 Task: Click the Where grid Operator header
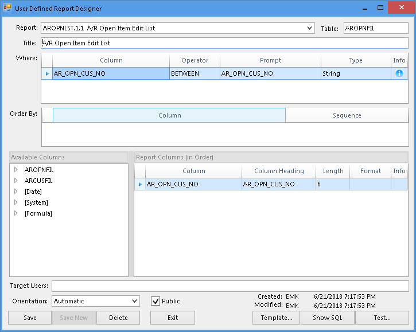click(195, 60)
